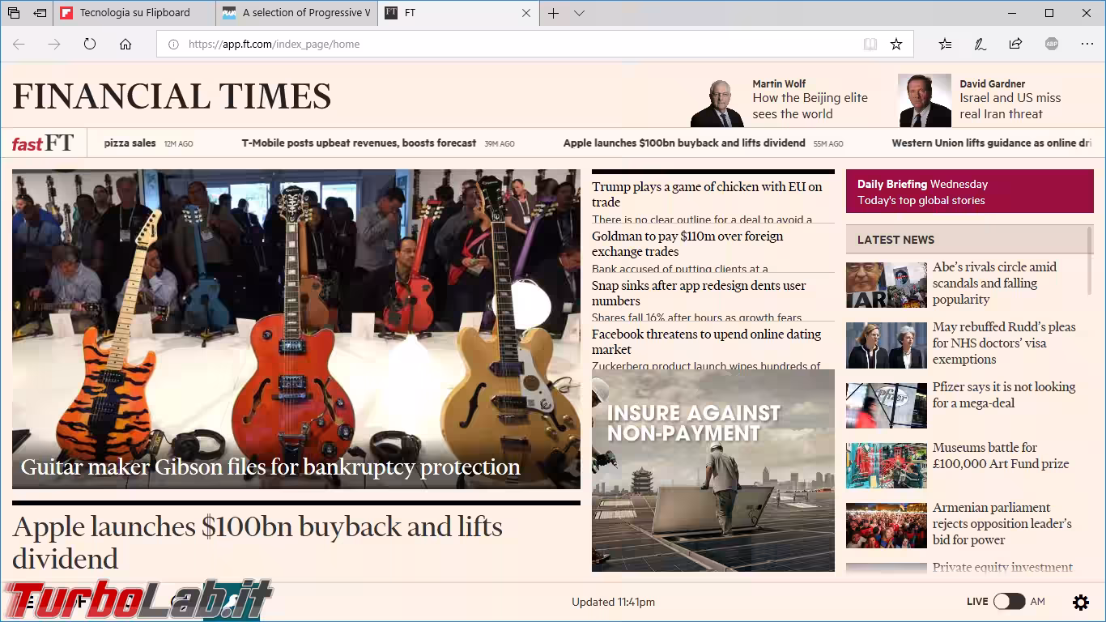Switch to the Tecnologia su Flipboard tab
This screenshot has height=622, width=1106.
(x=134, y=13)
